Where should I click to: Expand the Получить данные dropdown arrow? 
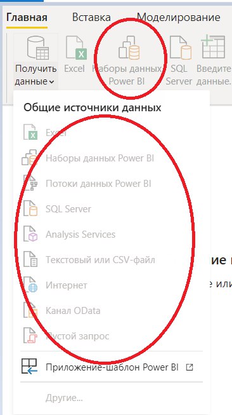pyautogui.click(x=51, y=82)
